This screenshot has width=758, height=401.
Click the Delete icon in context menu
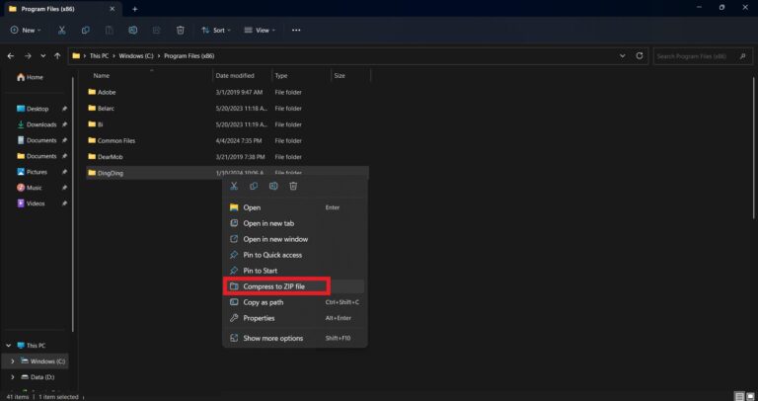coord(293,187)
